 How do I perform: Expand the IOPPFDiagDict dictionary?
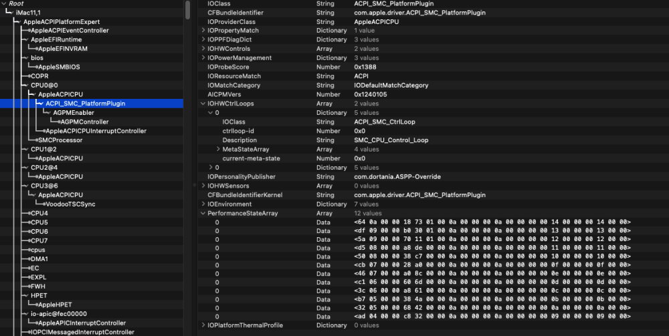coord(203,39)
